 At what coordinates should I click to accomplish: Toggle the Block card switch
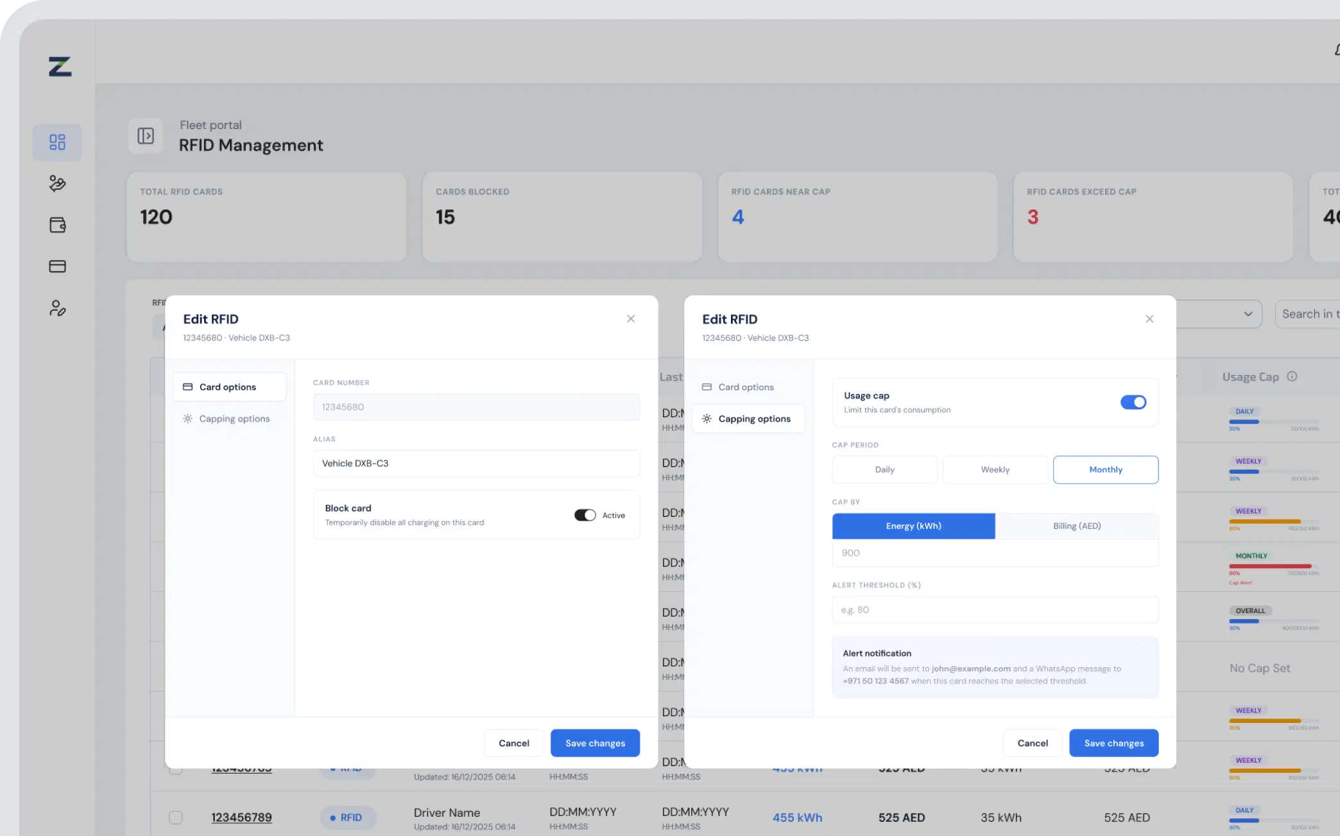pos(585,515)
